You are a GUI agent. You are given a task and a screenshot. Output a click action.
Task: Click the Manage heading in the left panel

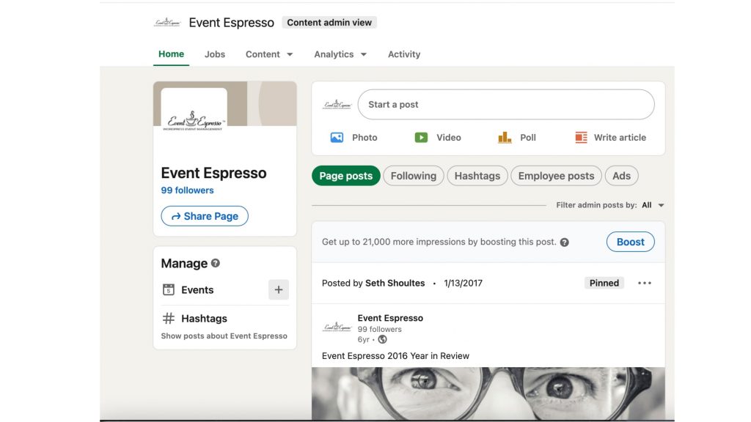tap(184, 263)
